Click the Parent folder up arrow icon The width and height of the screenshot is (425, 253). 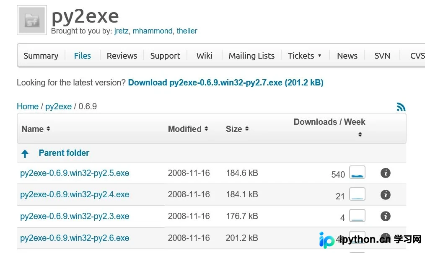[x=25, y=154]
